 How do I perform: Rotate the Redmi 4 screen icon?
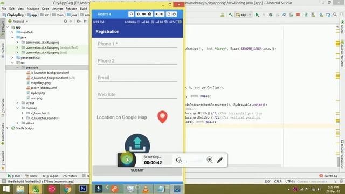(169, 14)
